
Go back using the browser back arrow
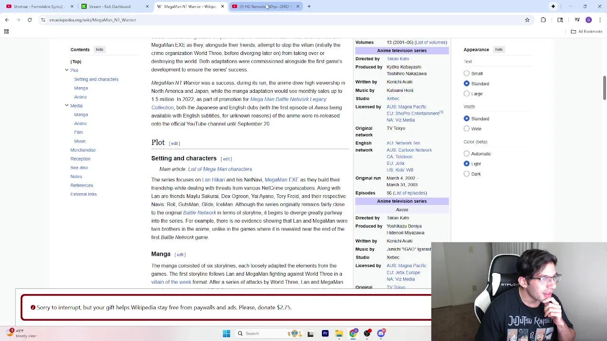click(x=7, y=20)
